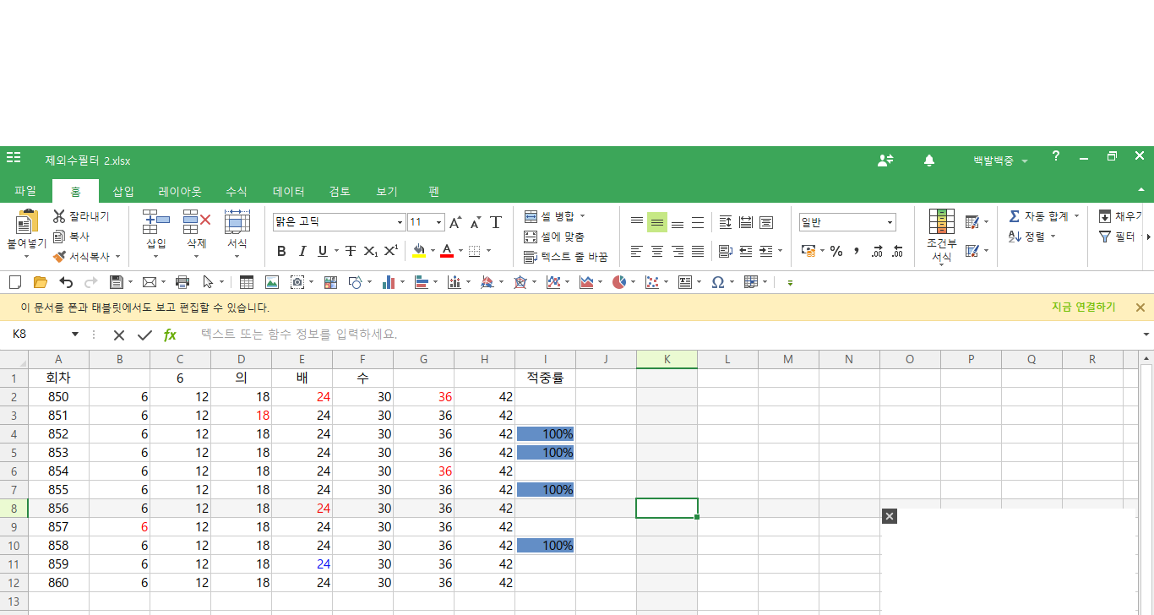
Task: Insert a pie chart from toolbar
Action: point(619,282)
